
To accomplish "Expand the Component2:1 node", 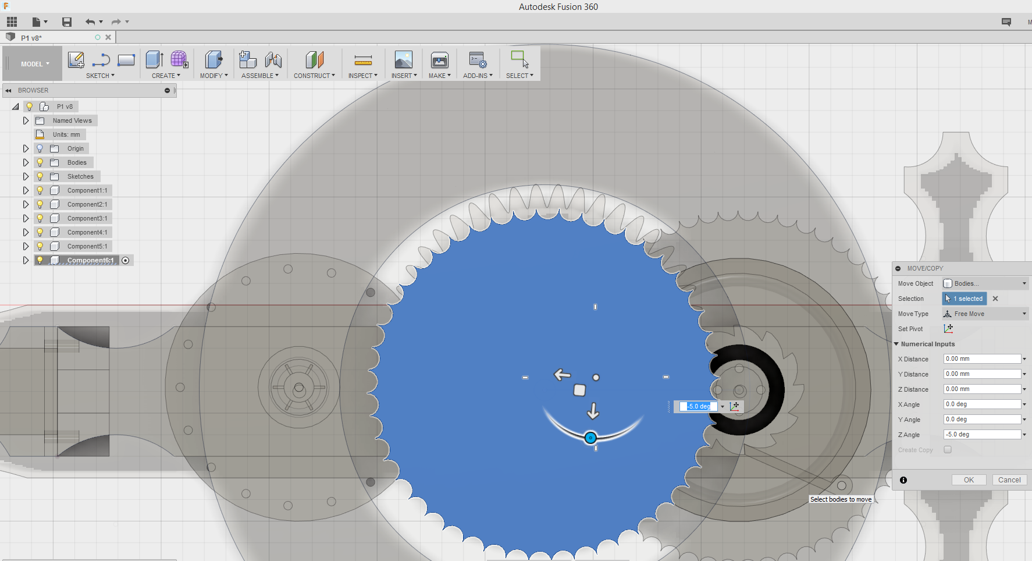I will click(x=26, y=204).
